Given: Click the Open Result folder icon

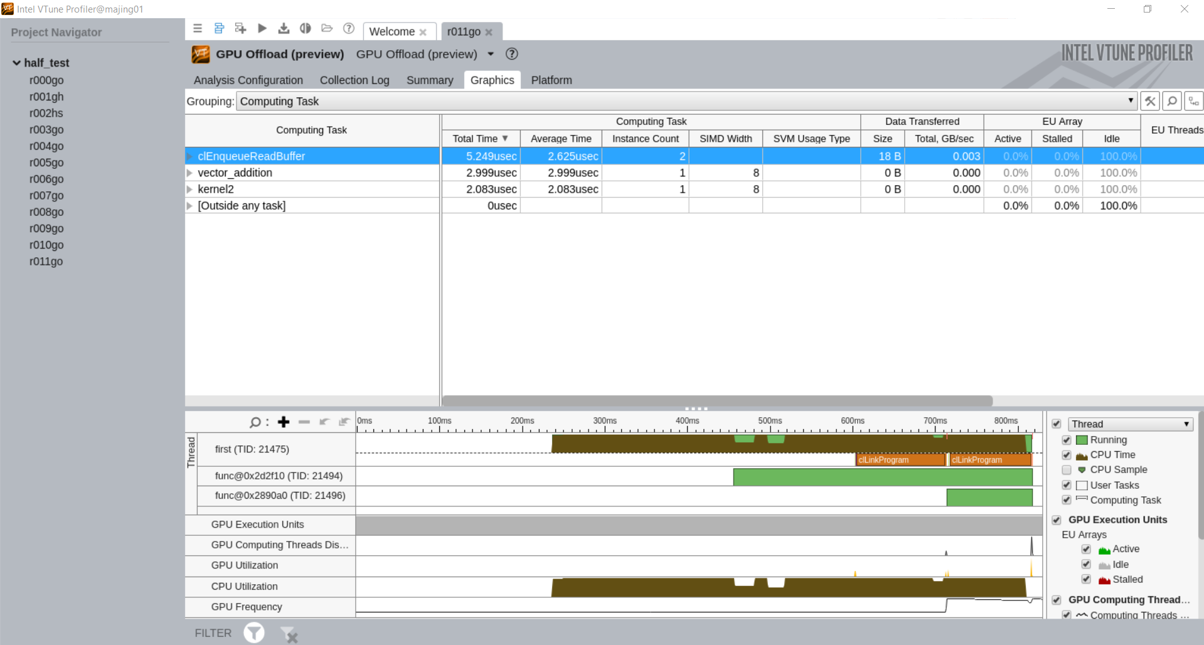Looking at the screenshot, I should [327, 28].
